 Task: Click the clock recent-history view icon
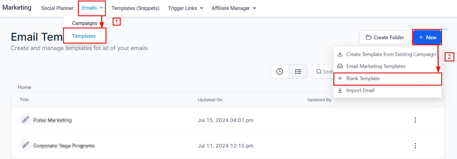click(279, 72)
